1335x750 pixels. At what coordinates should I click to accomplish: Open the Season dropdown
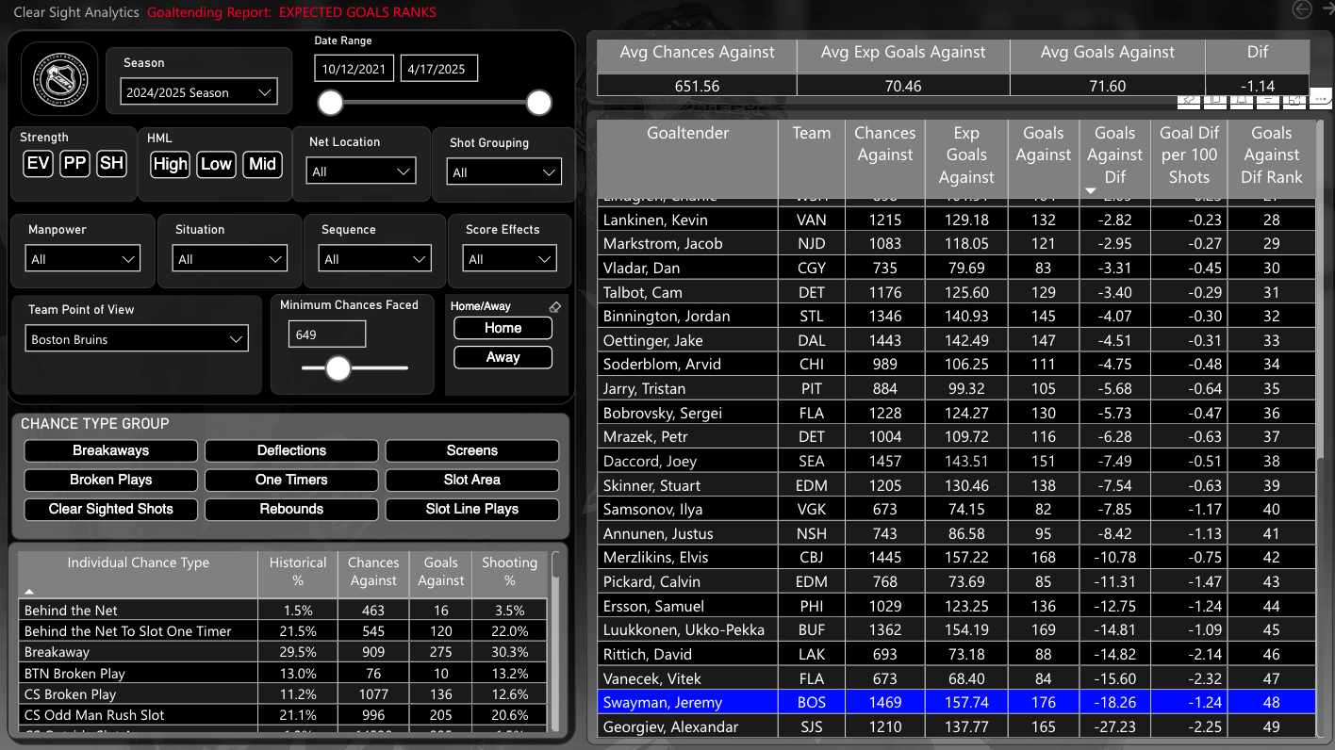(x=199, y=92)
